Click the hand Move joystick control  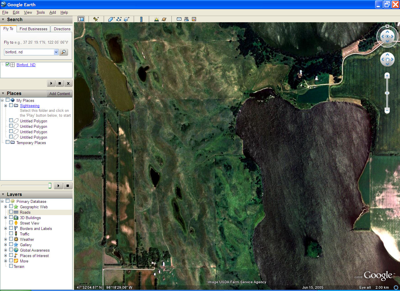(x=387, y=59)
